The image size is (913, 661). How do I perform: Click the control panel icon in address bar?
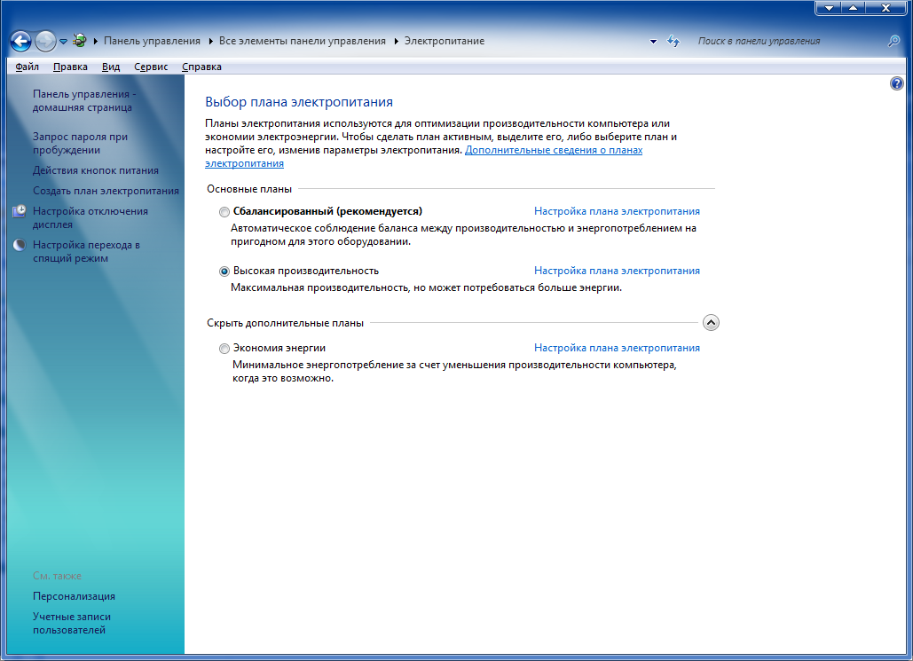(80, 41)
